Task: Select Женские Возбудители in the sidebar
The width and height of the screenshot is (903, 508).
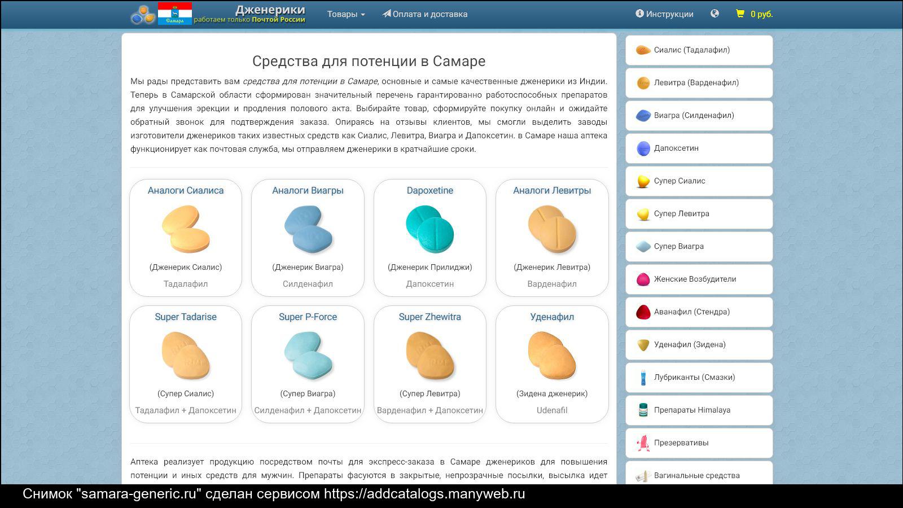Action: pyautogui.click(x=699, y=279)
